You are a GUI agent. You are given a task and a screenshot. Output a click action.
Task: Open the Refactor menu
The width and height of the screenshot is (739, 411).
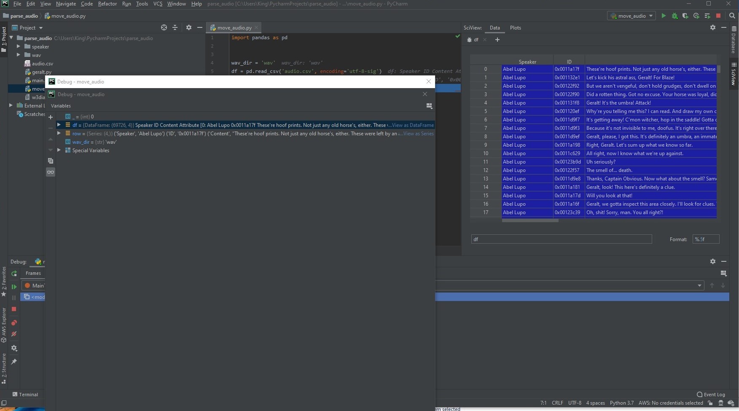107,4
